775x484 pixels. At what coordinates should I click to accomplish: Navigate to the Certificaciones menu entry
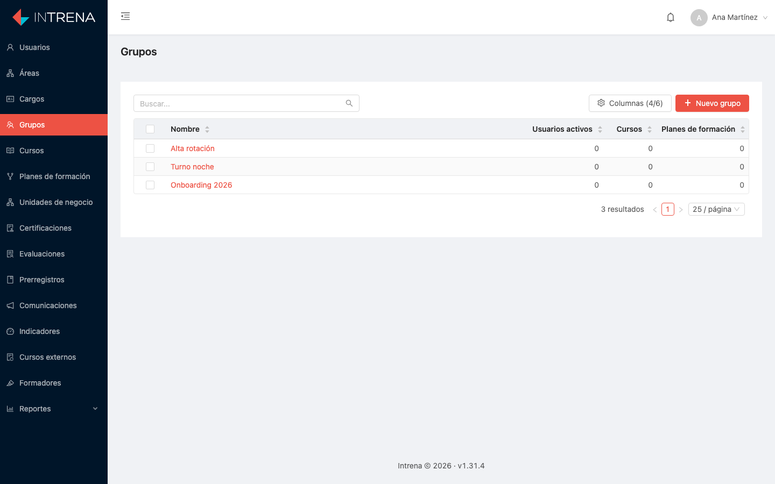pyautogui.click(x=54, y=228)
